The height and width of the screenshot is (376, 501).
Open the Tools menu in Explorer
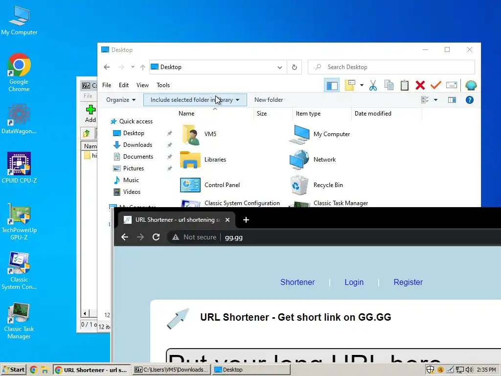[163, 85]
